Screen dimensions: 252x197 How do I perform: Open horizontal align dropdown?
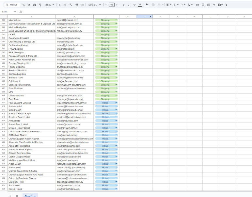[x=169, y=5]
